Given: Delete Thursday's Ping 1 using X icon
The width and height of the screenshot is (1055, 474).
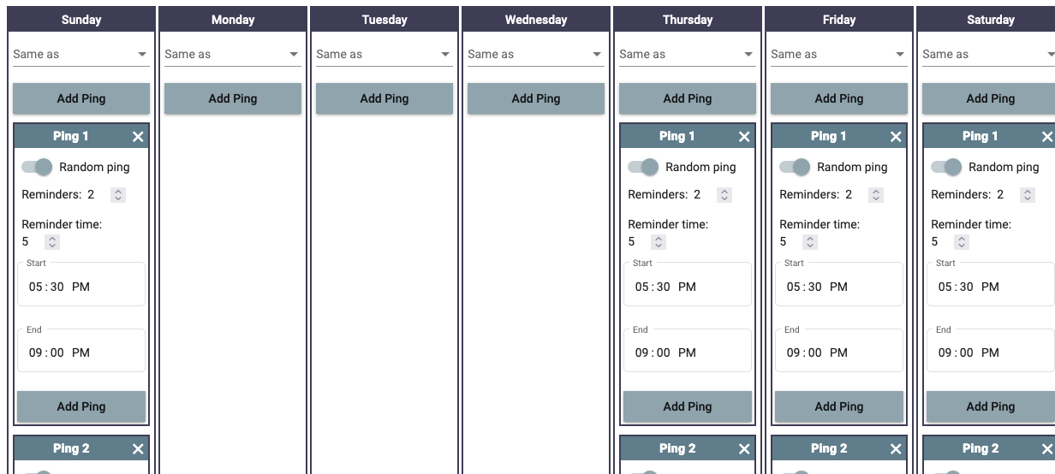Looking at the screenshot, I should point(744,137).
